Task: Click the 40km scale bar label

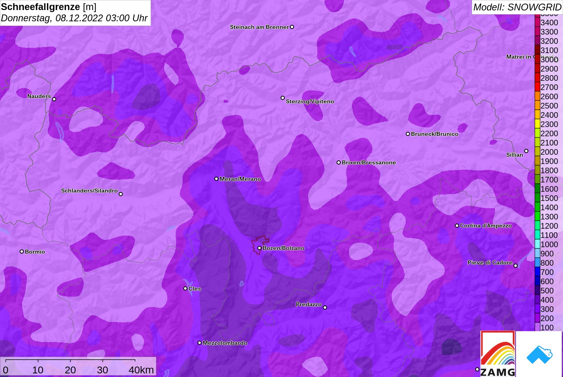Action: [x=141, y=370]
